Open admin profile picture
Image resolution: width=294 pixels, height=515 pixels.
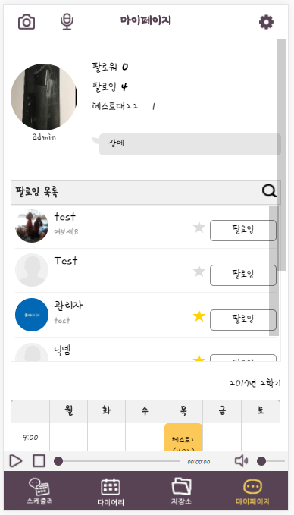click(44, 97)
